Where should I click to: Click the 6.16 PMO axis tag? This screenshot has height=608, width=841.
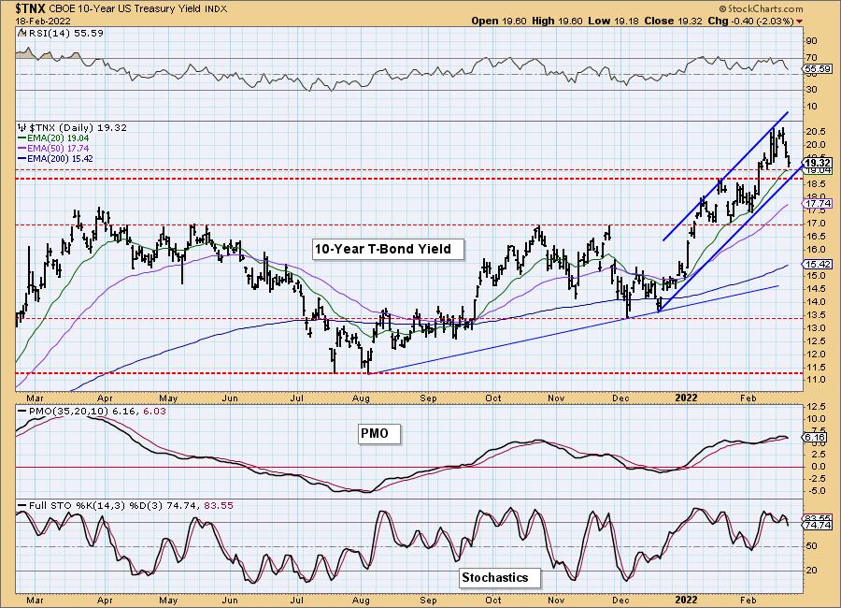[x=816, y=438]
